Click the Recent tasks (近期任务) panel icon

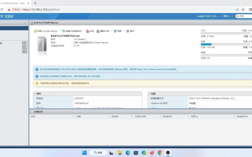(32, 112)
